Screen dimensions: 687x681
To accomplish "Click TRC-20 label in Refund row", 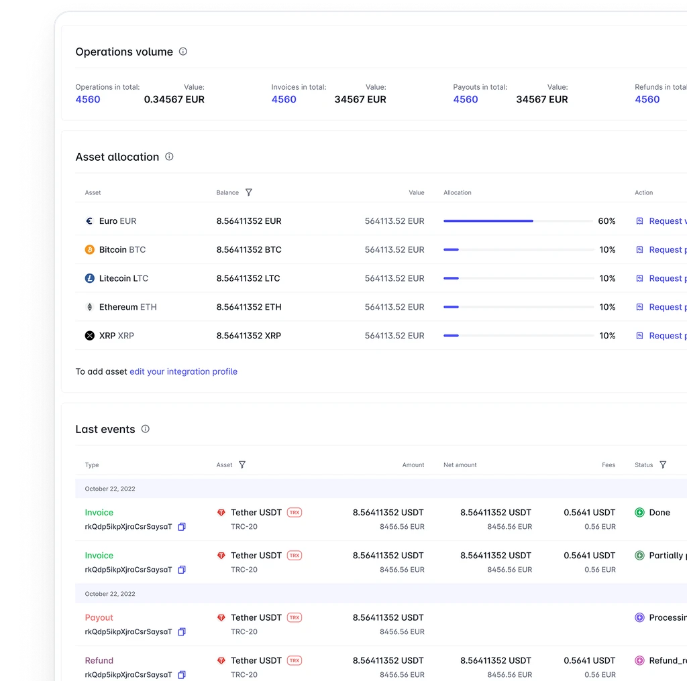I will coord(244,674).
